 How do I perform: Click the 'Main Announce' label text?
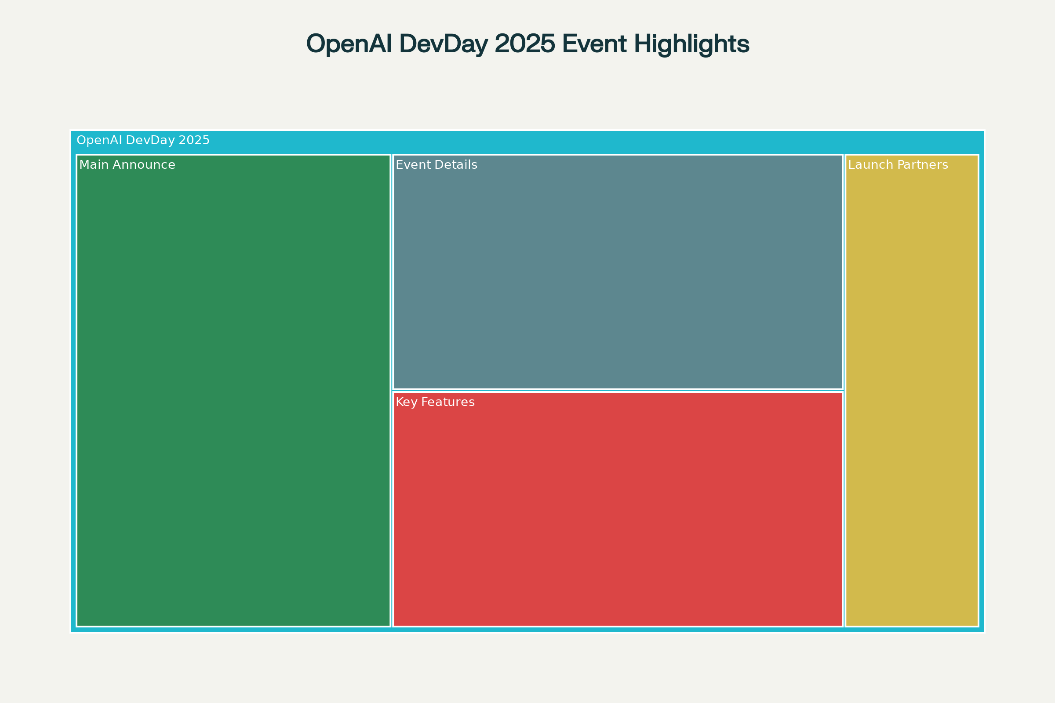pos(127,165)
